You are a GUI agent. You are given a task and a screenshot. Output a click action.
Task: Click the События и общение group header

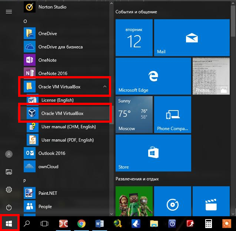coord(136,12)
